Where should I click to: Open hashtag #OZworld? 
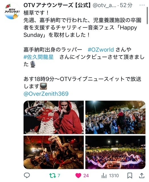click(101, 50)
